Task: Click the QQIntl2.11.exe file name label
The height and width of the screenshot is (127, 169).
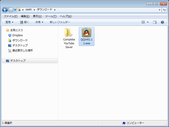Action: pos(87,41)
